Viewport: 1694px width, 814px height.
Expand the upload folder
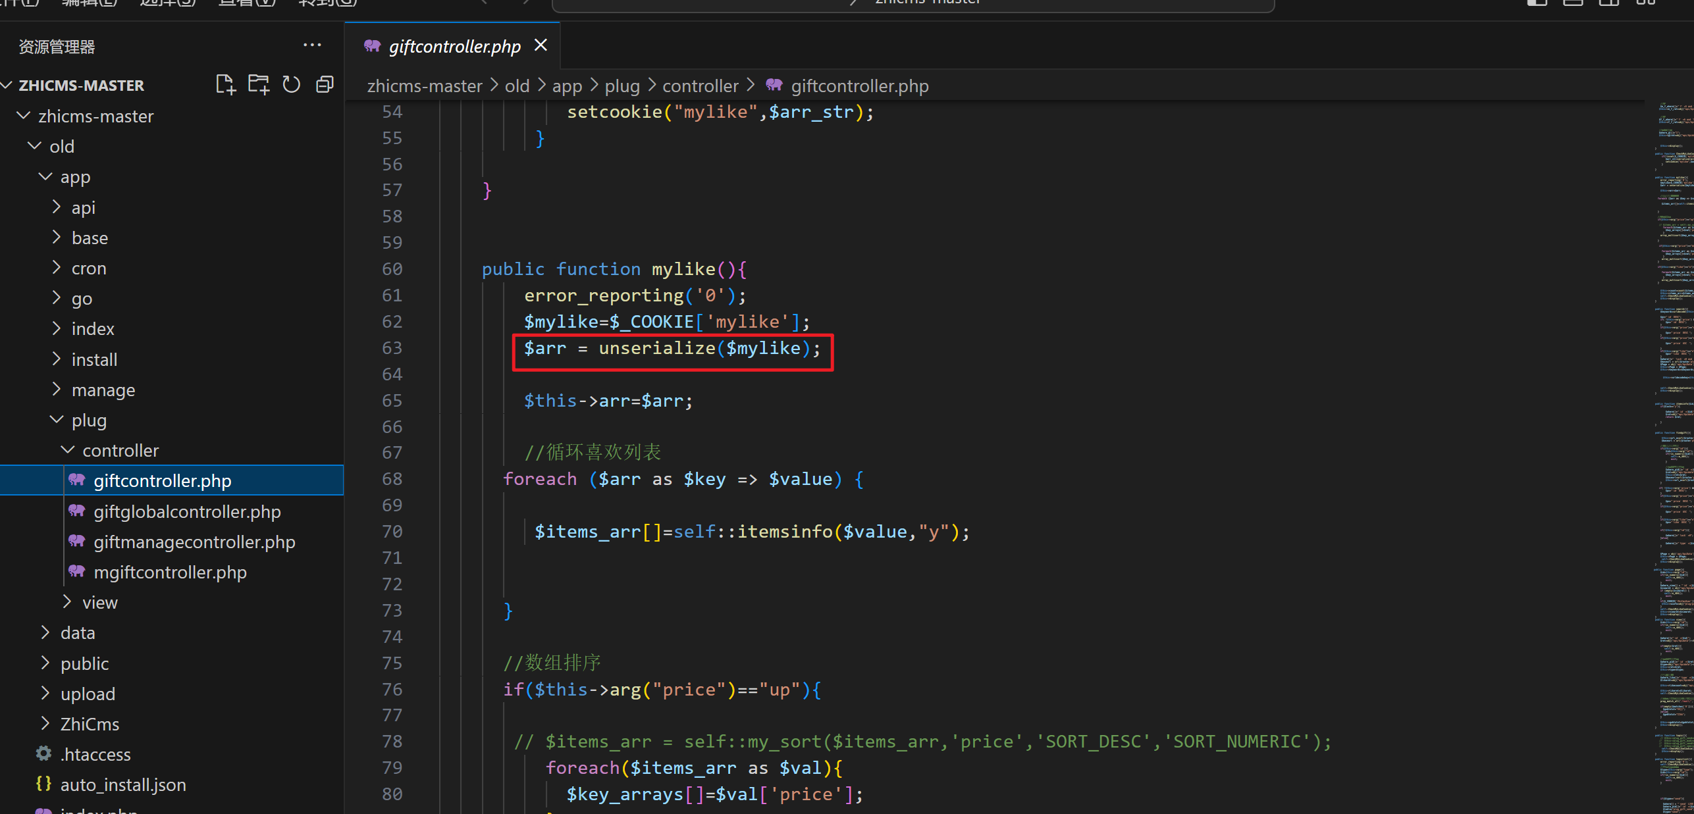click(x=45, y=694)
